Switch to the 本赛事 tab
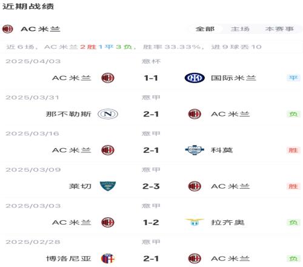The width and height of the screenshot is (303, 267). 279,29
